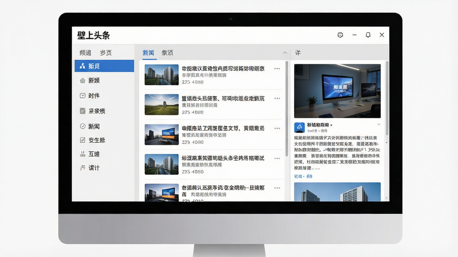Screen dimensions: 458x257
Task: Click the blue link below the article text
Action: point(303,176)
